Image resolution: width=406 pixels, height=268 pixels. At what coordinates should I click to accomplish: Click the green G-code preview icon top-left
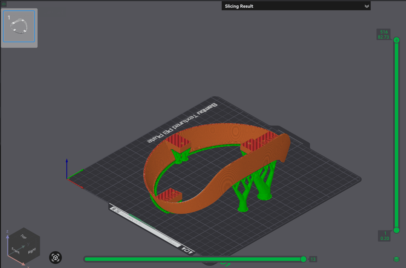[3, 4]
